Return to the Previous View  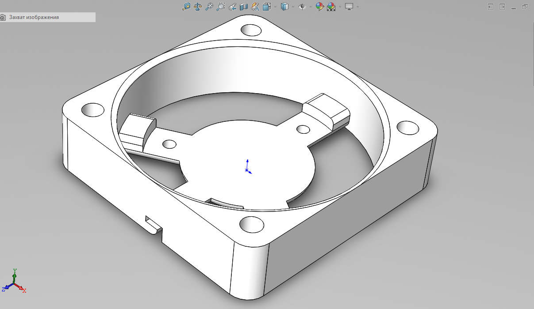pos(232,7)
